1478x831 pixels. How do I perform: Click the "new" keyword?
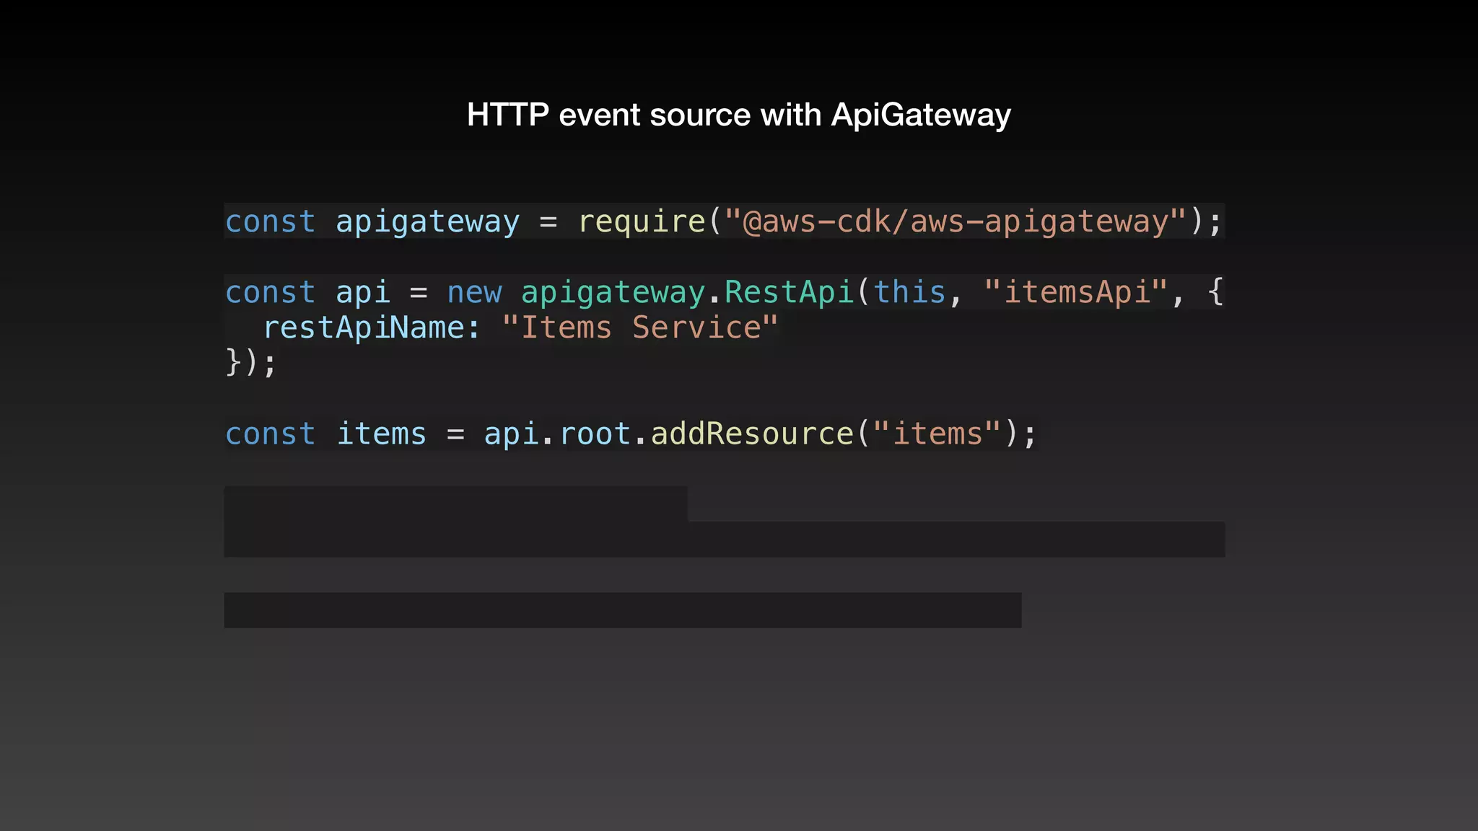[x=474, y=292]
